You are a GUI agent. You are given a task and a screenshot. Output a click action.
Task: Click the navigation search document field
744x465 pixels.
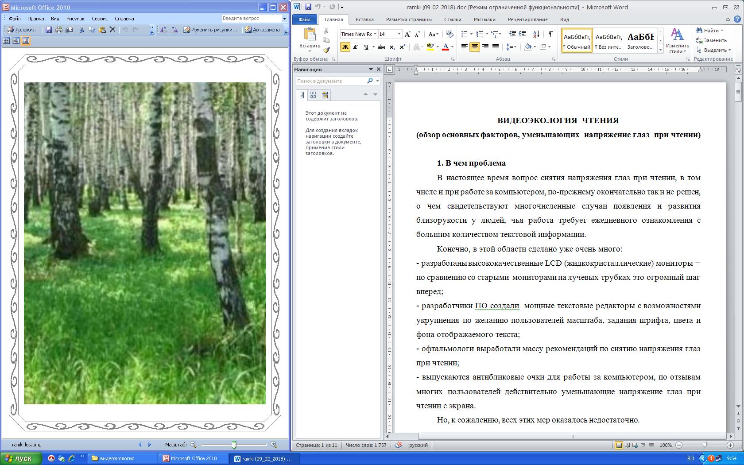click(x=330, y=81)
